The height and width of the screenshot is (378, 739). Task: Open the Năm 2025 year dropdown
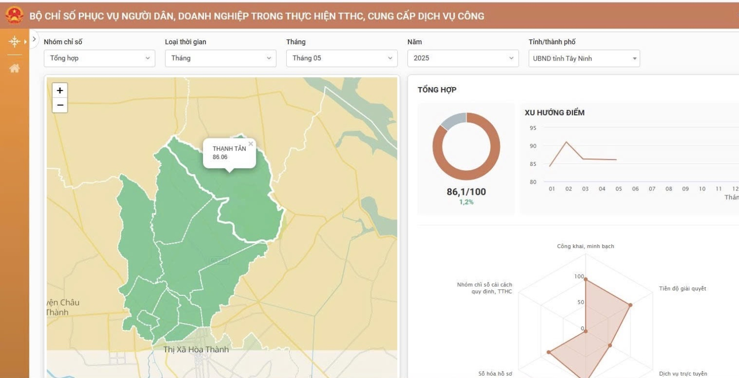tap(463, 58)
